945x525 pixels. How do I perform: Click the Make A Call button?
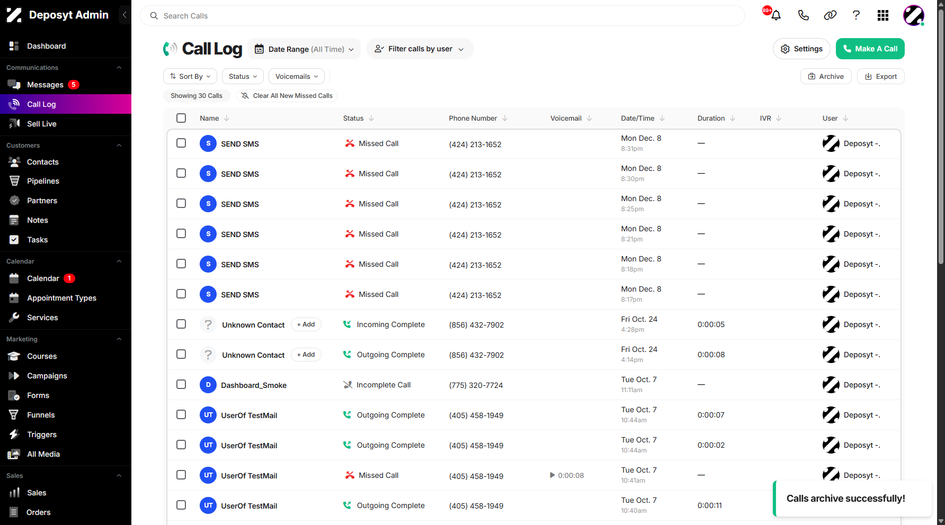870,49
